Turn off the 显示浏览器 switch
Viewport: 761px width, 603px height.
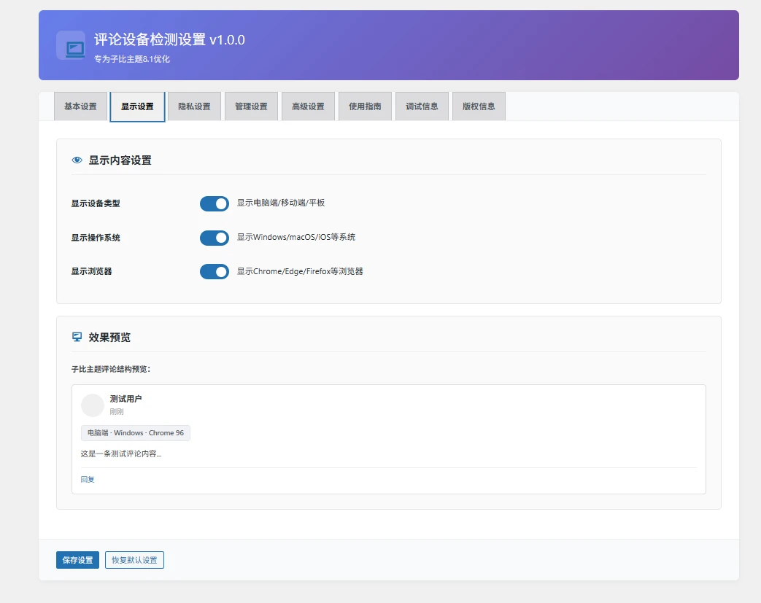215,271
